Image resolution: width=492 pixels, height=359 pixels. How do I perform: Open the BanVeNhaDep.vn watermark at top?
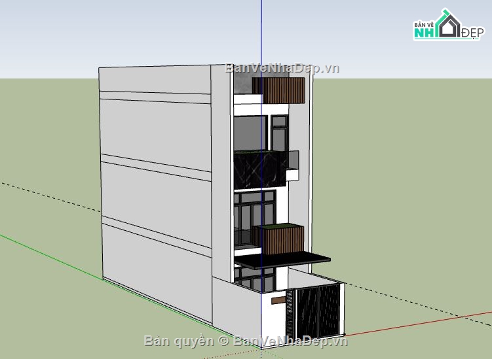coord(282,67)
